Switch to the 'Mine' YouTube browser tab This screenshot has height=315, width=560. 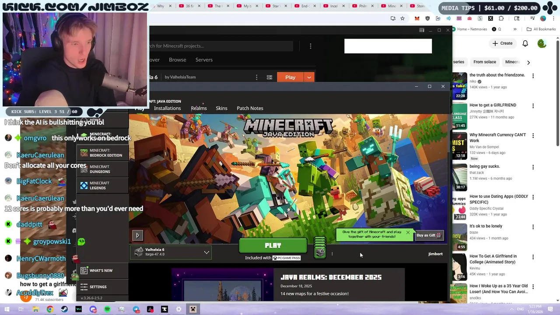[388, 6]
